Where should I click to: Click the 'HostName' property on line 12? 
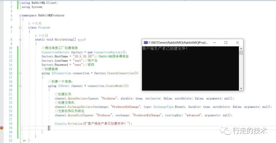pos(61,56)
